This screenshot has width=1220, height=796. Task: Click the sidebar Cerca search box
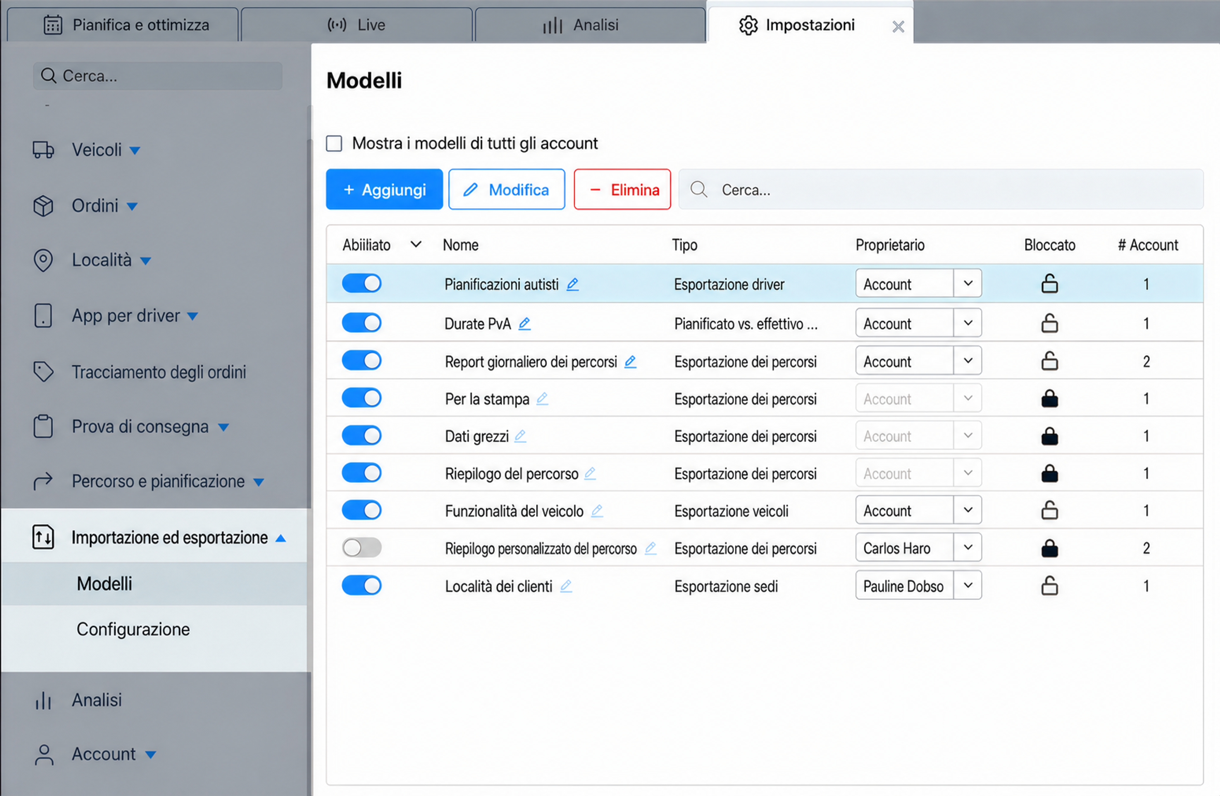tap(158, 76)
